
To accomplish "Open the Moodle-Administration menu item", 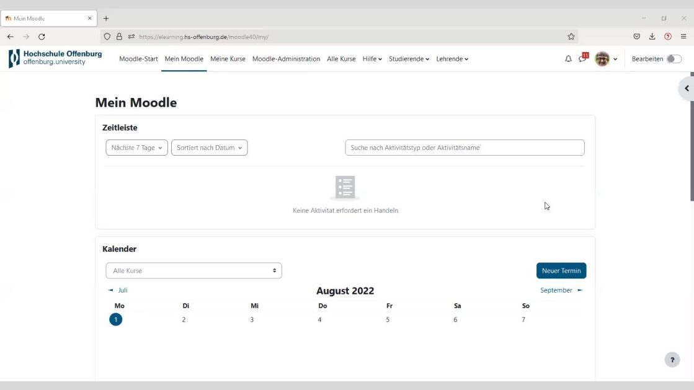I will coord(286,59).
